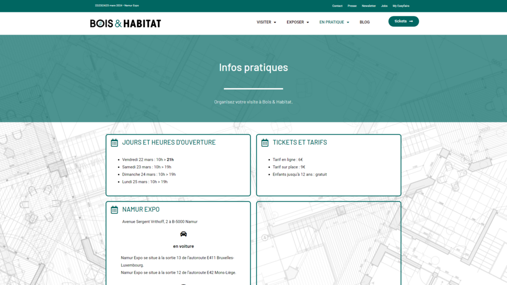
Task: Click the sentence about sortie 12 E42
Action: tap(178, 273)
